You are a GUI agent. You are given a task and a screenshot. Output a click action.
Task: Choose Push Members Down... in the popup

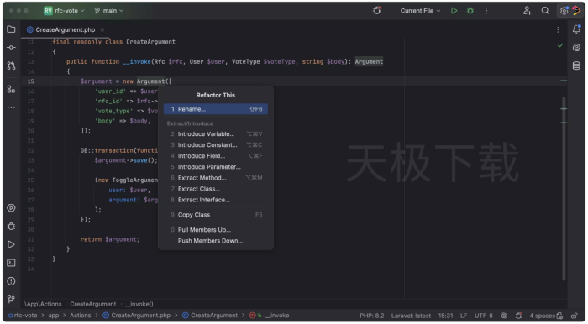[x=216, y=240]
